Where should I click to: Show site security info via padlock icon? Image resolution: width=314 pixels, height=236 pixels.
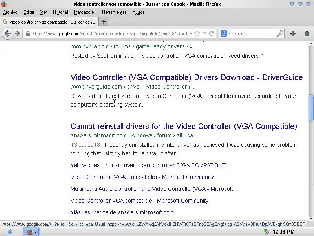(x=28, y=33)
